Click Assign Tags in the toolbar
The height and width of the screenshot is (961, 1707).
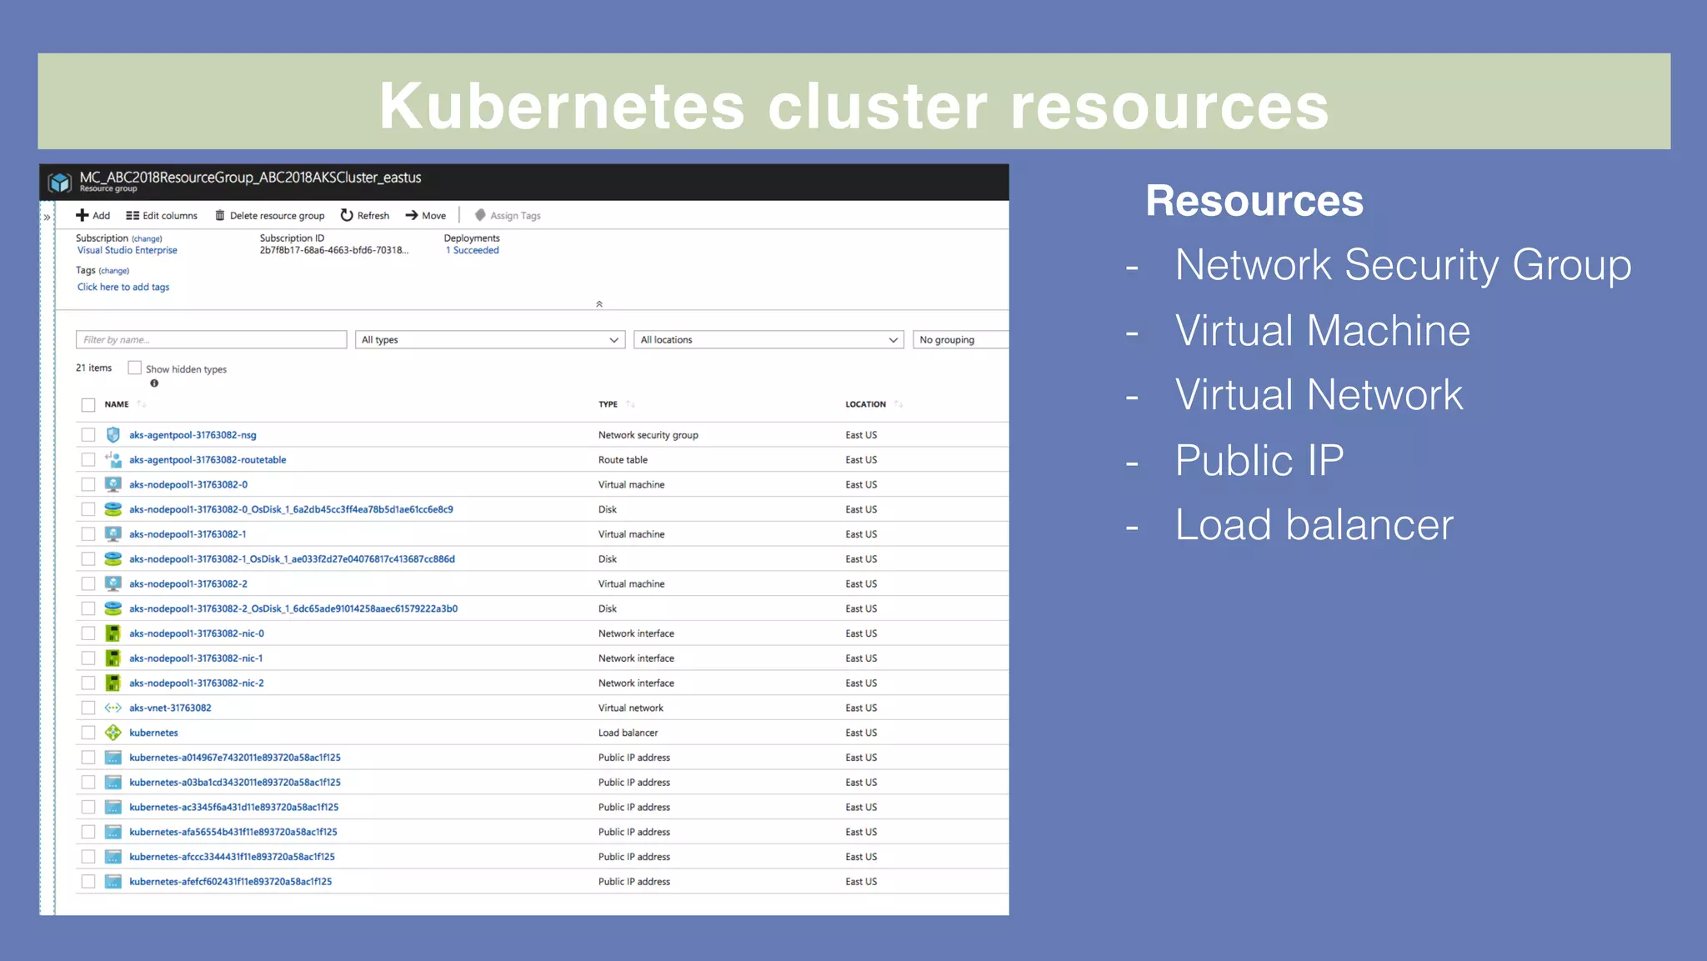508,215
